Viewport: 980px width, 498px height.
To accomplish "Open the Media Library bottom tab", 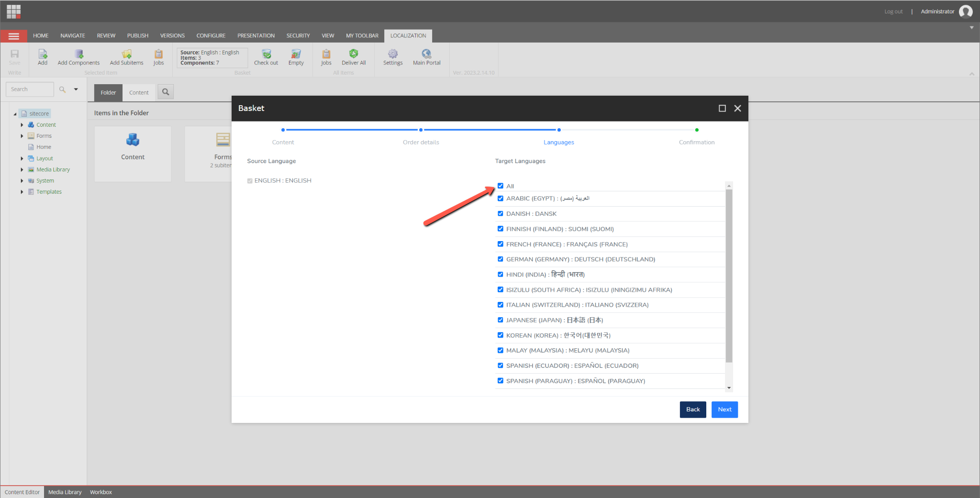I will 65,492.
